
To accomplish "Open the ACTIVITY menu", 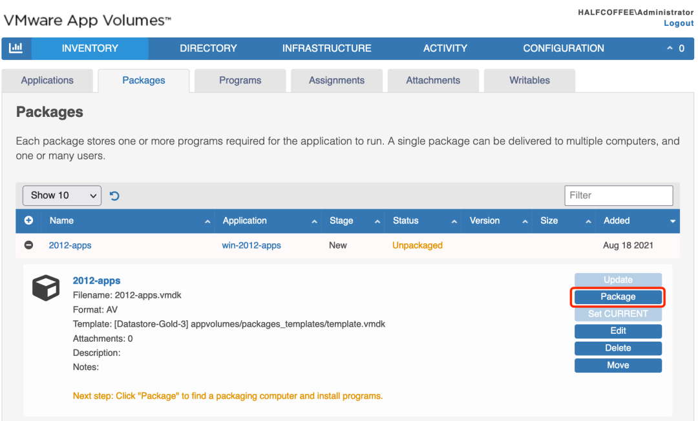I will click(445, 48).
